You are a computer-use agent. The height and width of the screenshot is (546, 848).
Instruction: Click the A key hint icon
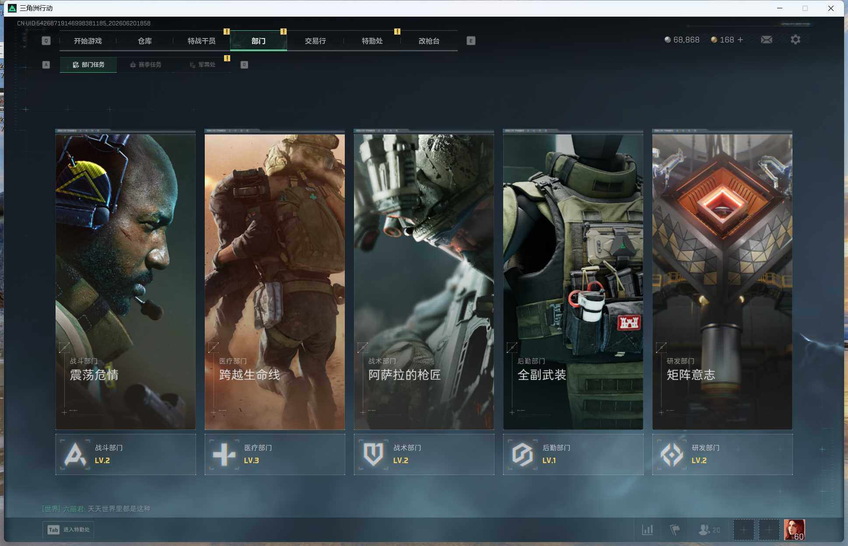(46, 65)
